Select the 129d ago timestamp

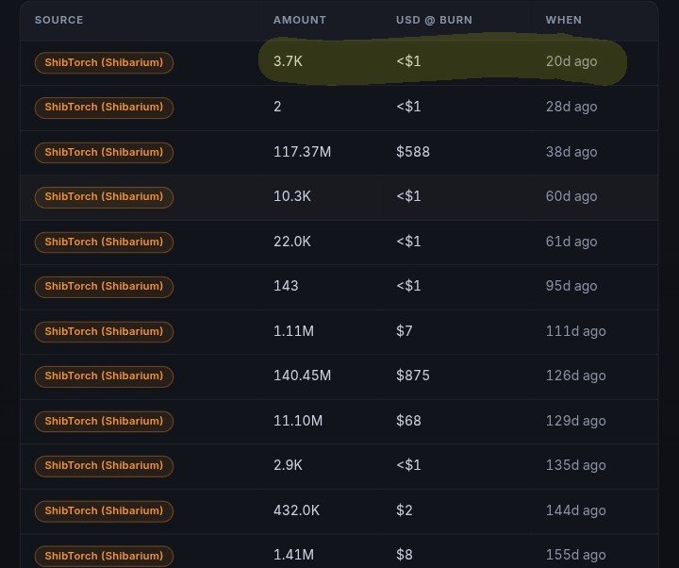575,421
